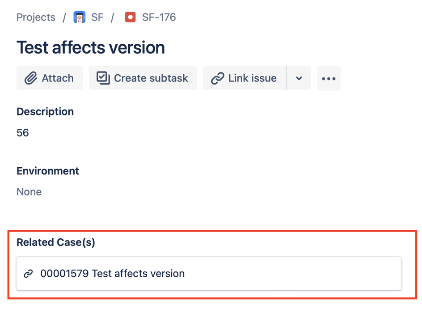Open the Projects breadcrumb link
The width and height of the screenshot is (422, 309).
pos(36,17)
